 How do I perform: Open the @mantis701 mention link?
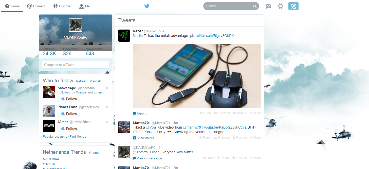point(193,127)
